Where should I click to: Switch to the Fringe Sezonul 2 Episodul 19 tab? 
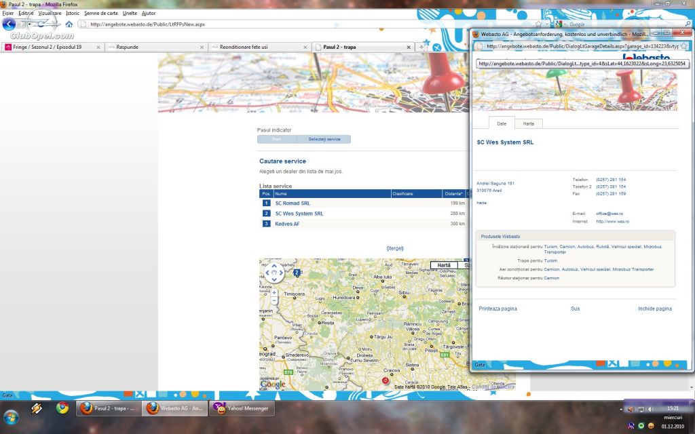52,47
